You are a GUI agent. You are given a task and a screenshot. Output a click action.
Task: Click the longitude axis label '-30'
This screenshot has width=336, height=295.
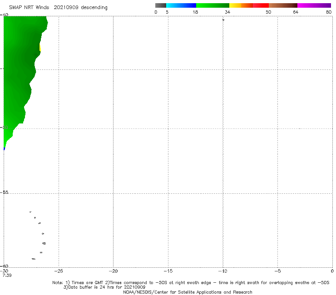click(4, 271)
